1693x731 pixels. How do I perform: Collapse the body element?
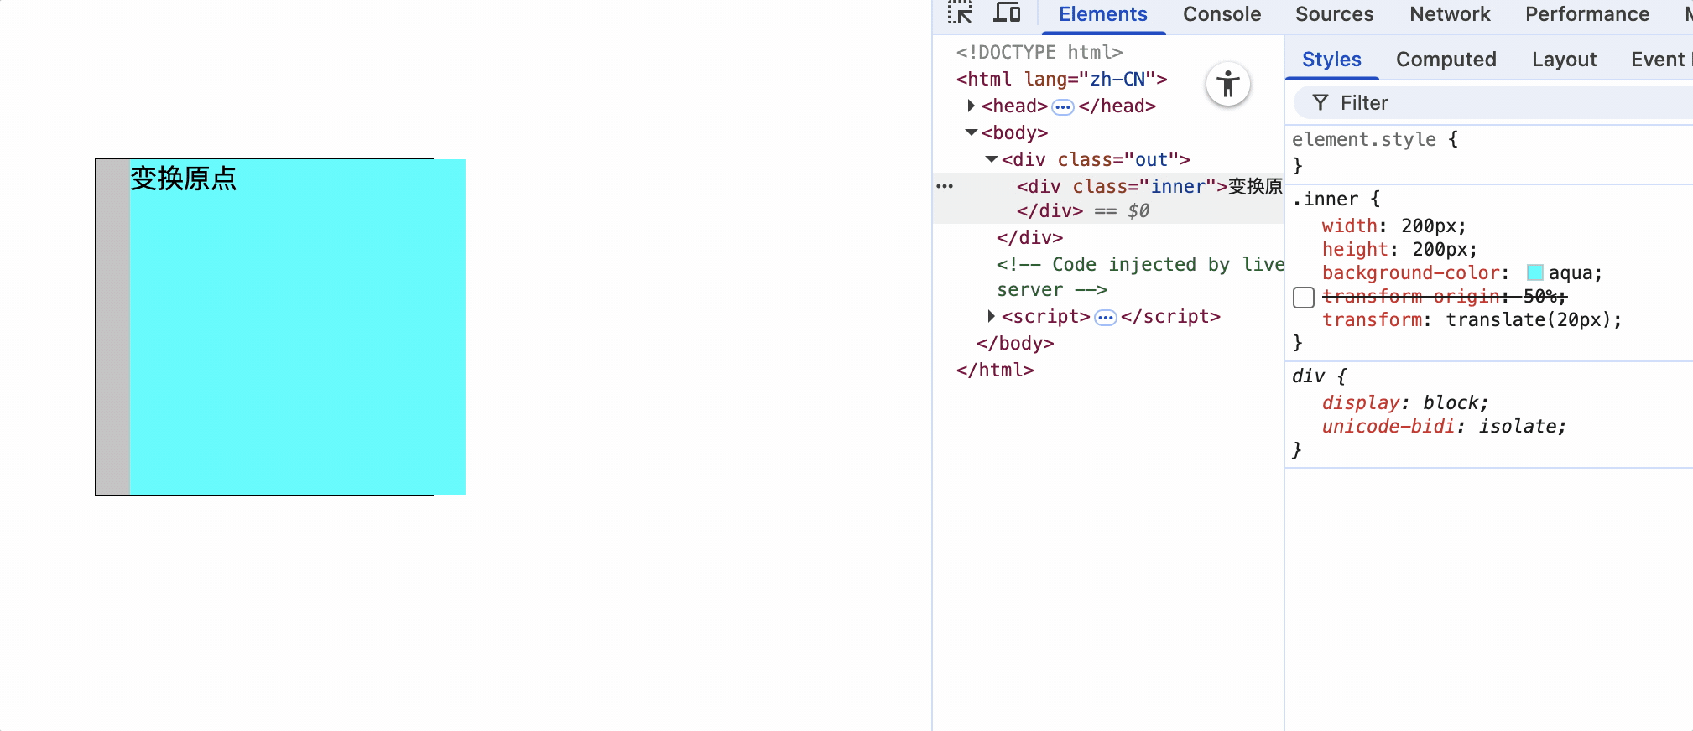click(972, 132)
